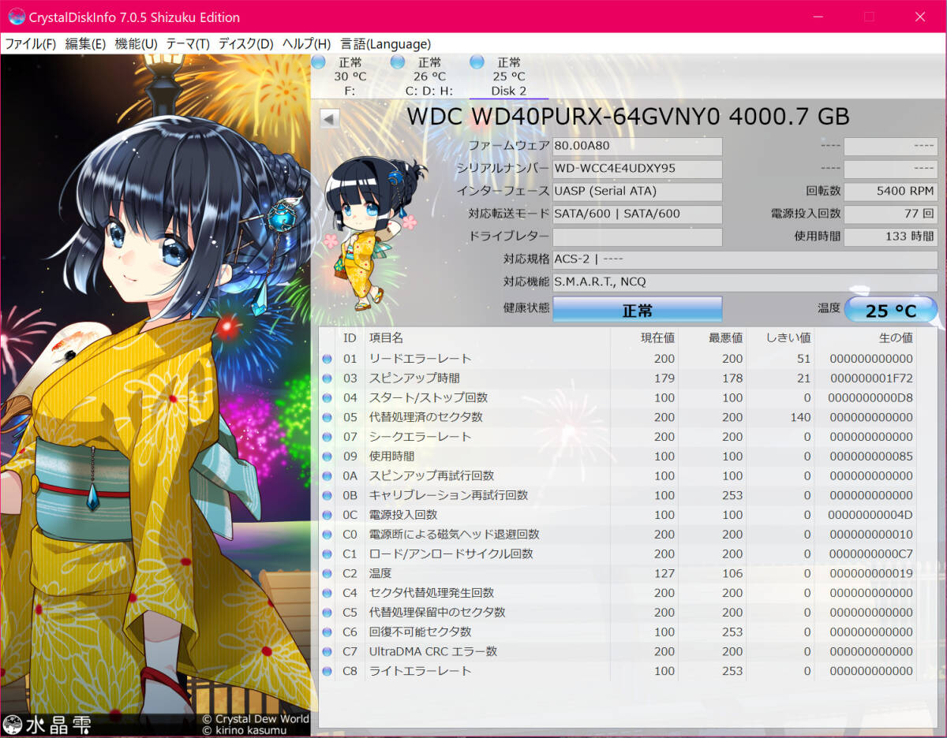
Task: Open the テーマ(T) menu
Action: [x=187, y=44]
